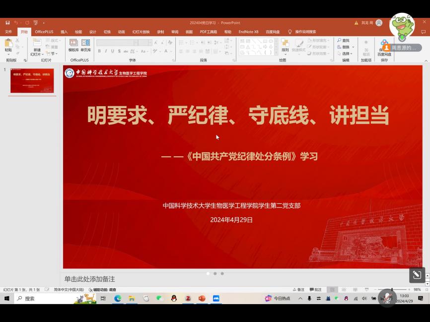Switch to the 插入 Insert tab

tap(64, 32)
